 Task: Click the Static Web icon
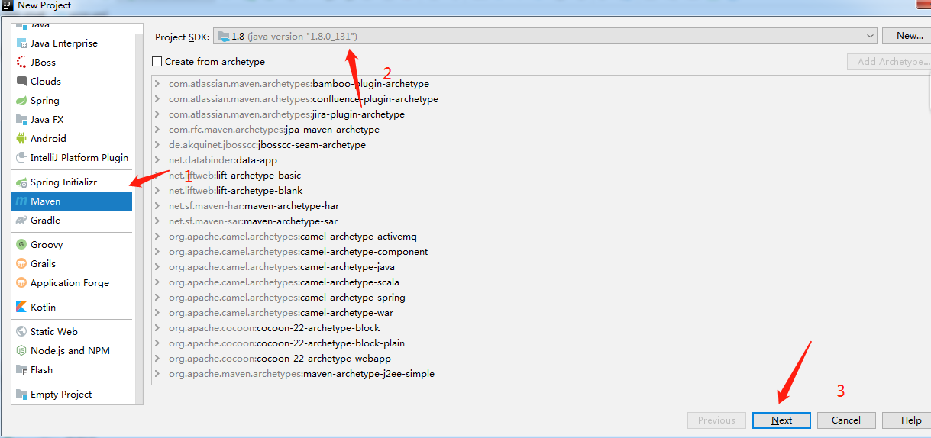[21, 332]
